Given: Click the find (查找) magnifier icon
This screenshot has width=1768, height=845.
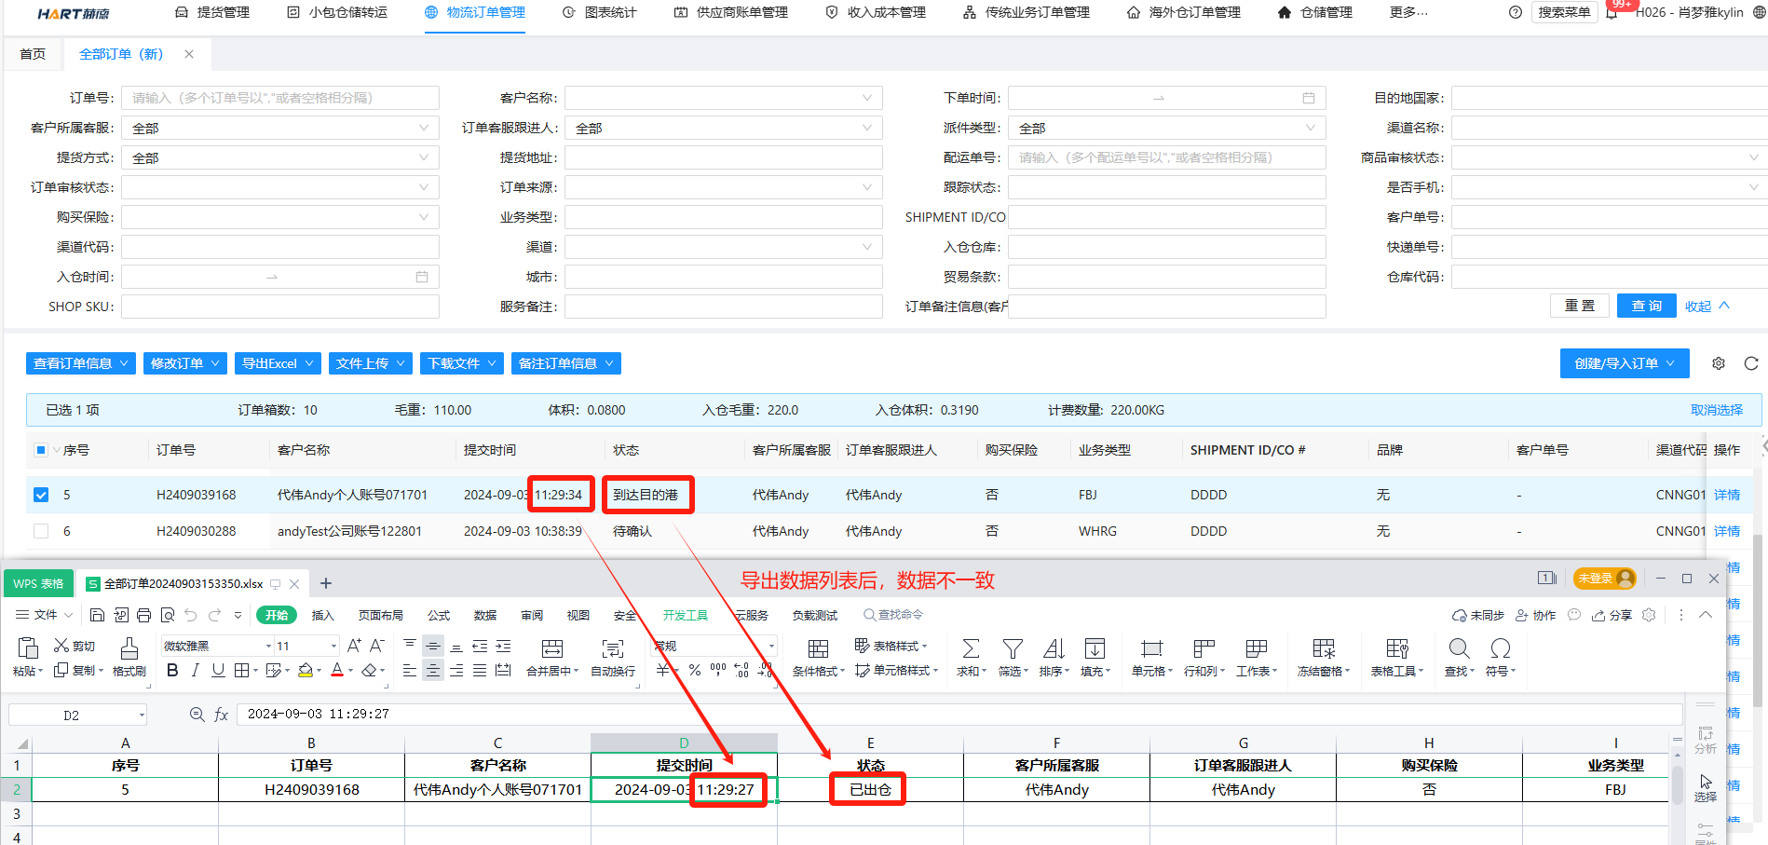Looking at the screenshot, I should 1459,649.
